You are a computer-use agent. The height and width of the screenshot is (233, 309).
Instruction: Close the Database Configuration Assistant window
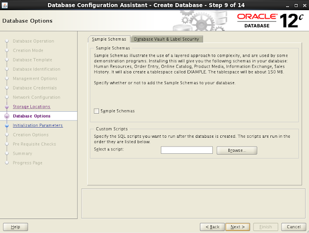tap(305, 5)
